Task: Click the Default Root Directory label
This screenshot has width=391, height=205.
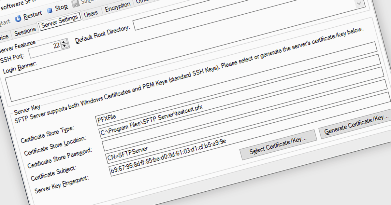Action: 103,34
